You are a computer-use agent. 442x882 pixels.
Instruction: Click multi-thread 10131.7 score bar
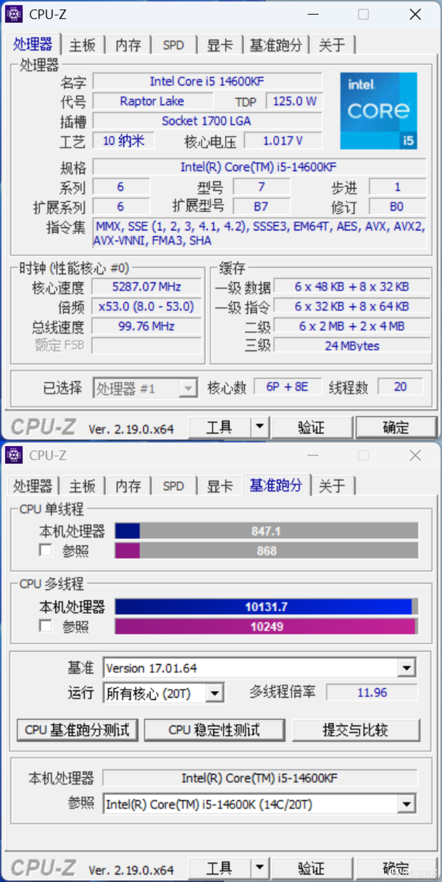tap(266, 607)
